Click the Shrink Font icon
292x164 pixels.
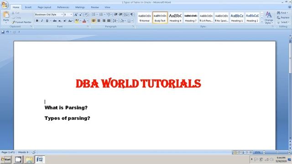(x=81, y=15)
